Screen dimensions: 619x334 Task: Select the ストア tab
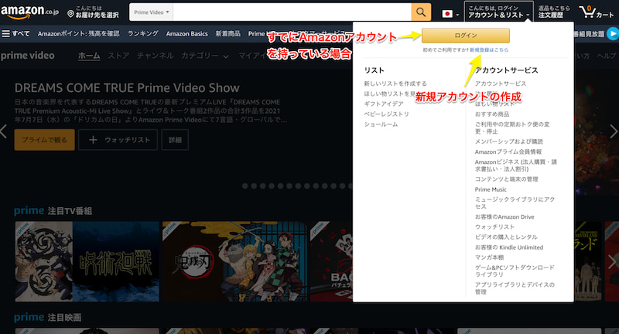pos(118,56)
